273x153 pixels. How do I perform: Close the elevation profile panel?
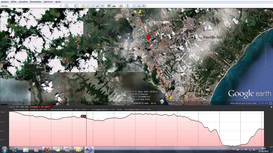271,107
